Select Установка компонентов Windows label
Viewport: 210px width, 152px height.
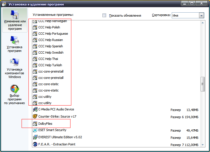pos(14,73)
